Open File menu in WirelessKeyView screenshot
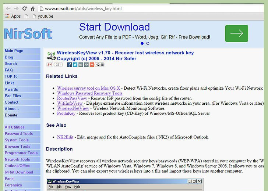This screenshot has height=191, width=268. tap(51, 187)
